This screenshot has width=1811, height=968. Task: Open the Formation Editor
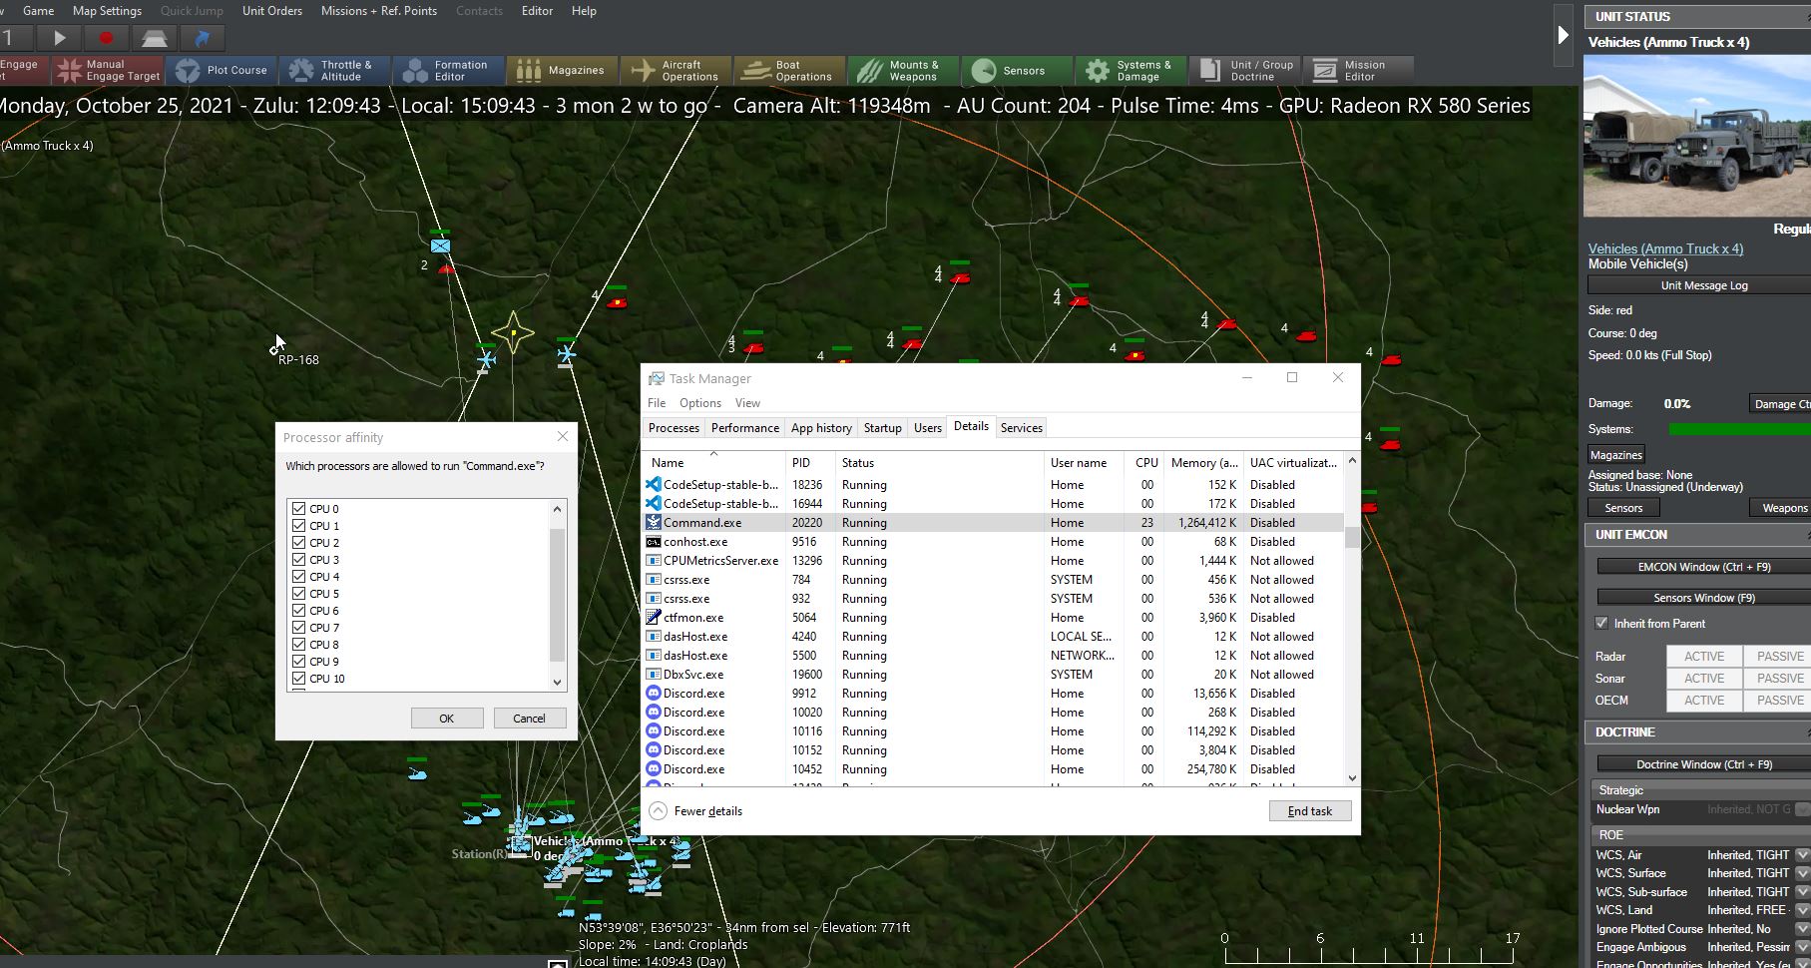click(x=446, y=71)
